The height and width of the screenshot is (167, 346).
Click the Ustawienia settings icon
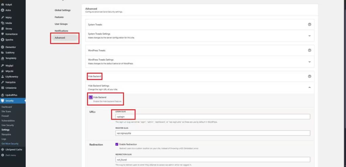(3, 88)
